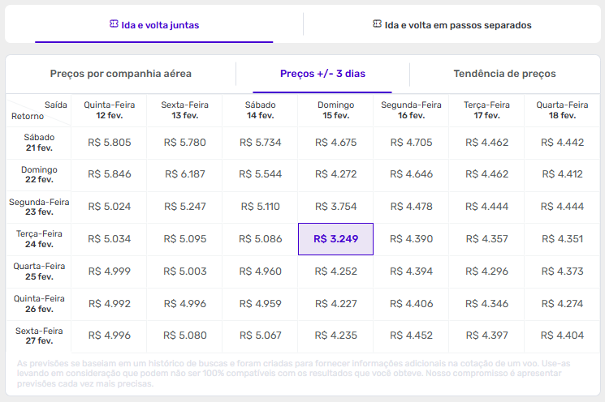Choose the R$ 4.227 fare cell
The width and height of the screenshot is (605, 402).
[335, 304]
